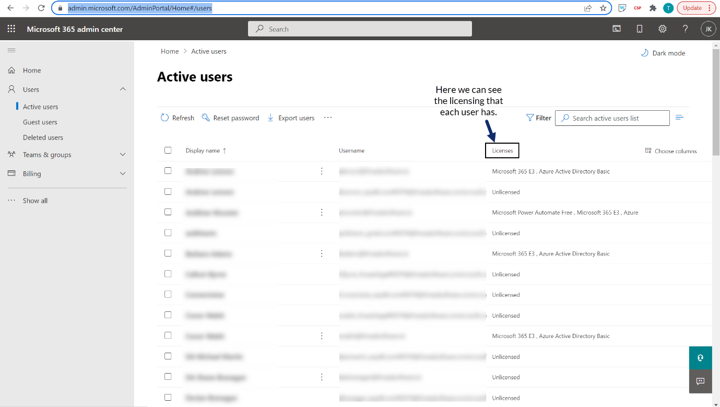Click the Microsoft 365 admin center title
This screenshot has width=720, height=407.
coord(75,29)
